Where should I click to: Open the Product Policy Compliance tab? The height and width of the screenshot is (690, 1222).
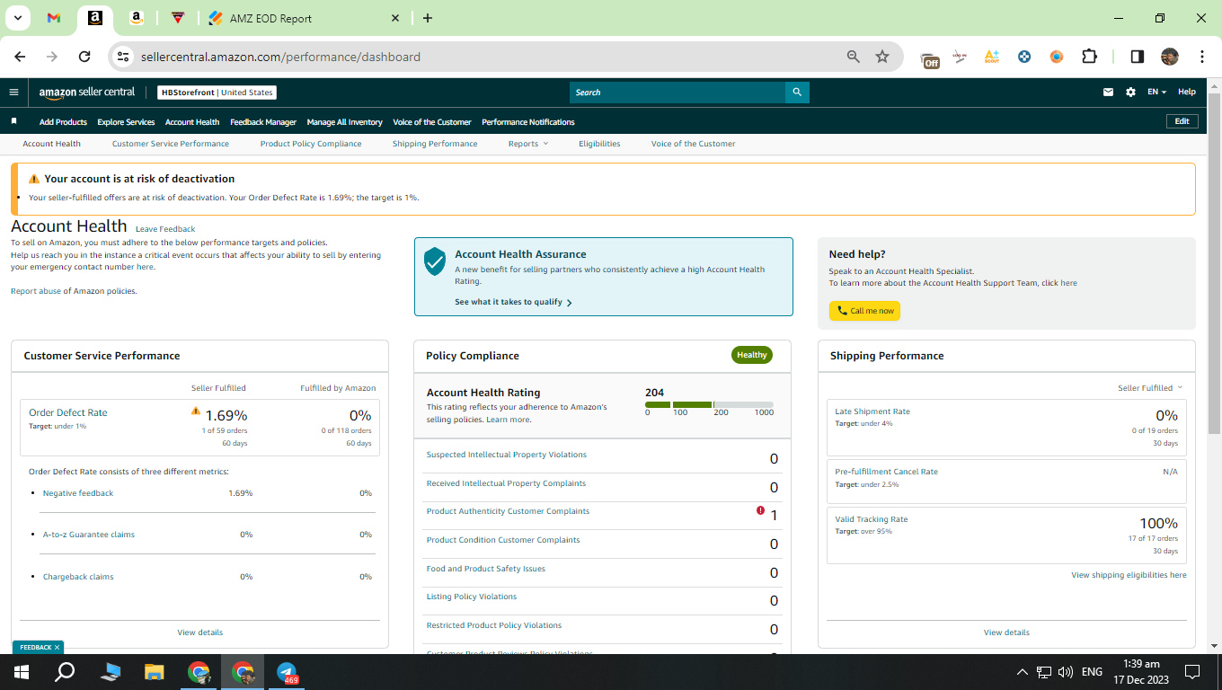(311, 144)
